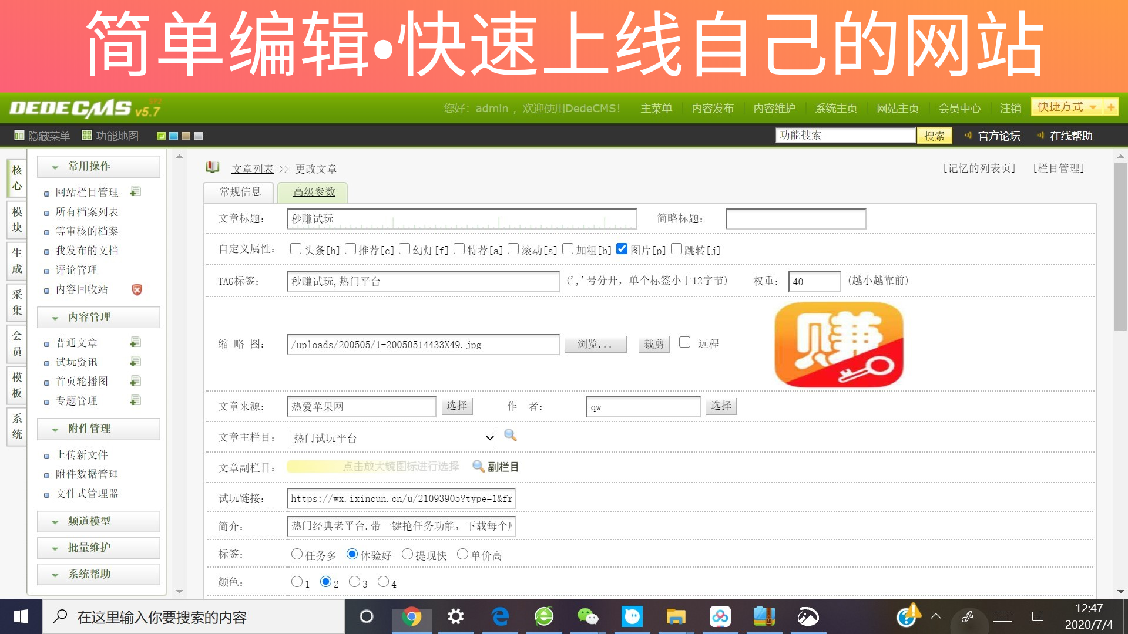
Task: Check the 幻灯[f] attribute checkbox
Action: [404, 249]
